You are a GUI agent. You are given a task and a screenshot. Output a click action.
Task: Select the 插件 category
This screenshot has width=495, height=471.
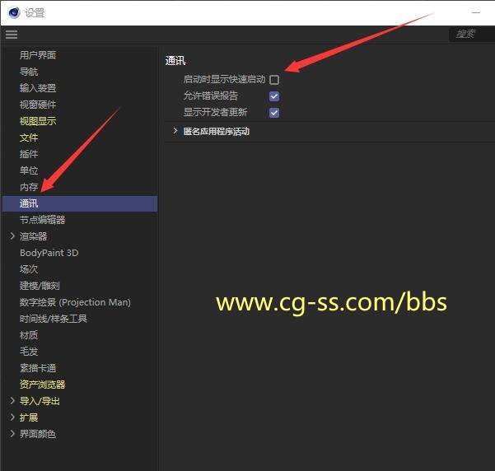tap(29, 154)
